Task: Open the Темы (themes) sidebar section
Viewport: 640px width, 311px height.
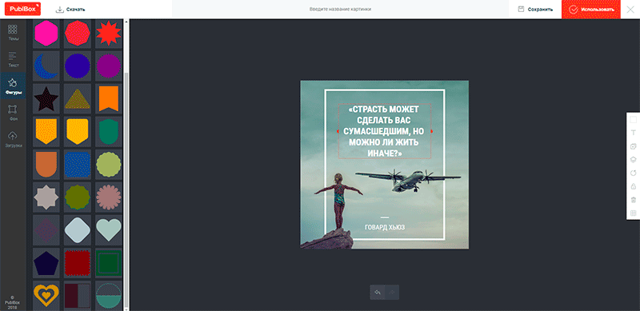Action: point(14,33)
